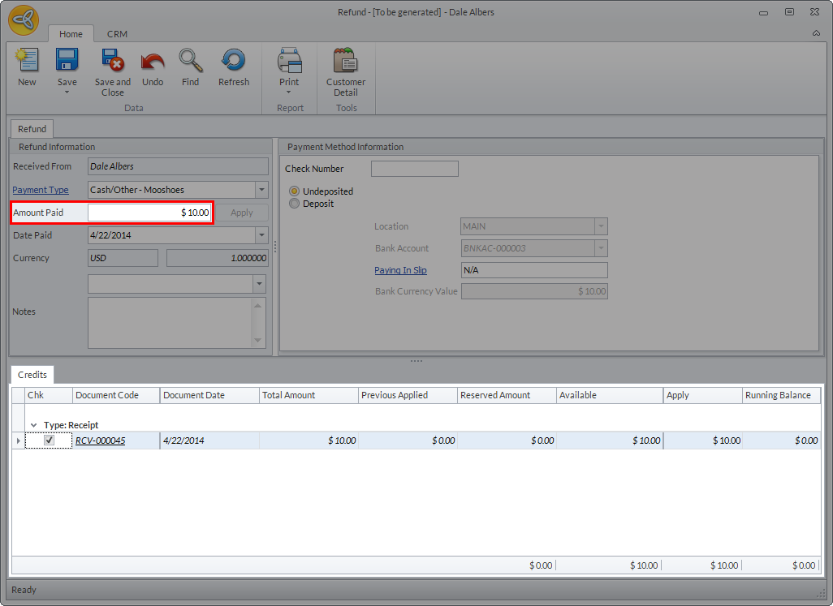Click the application logo orb button
This screenshot has width=833, height=606.
pyautogui.click(x=24, y=19)
